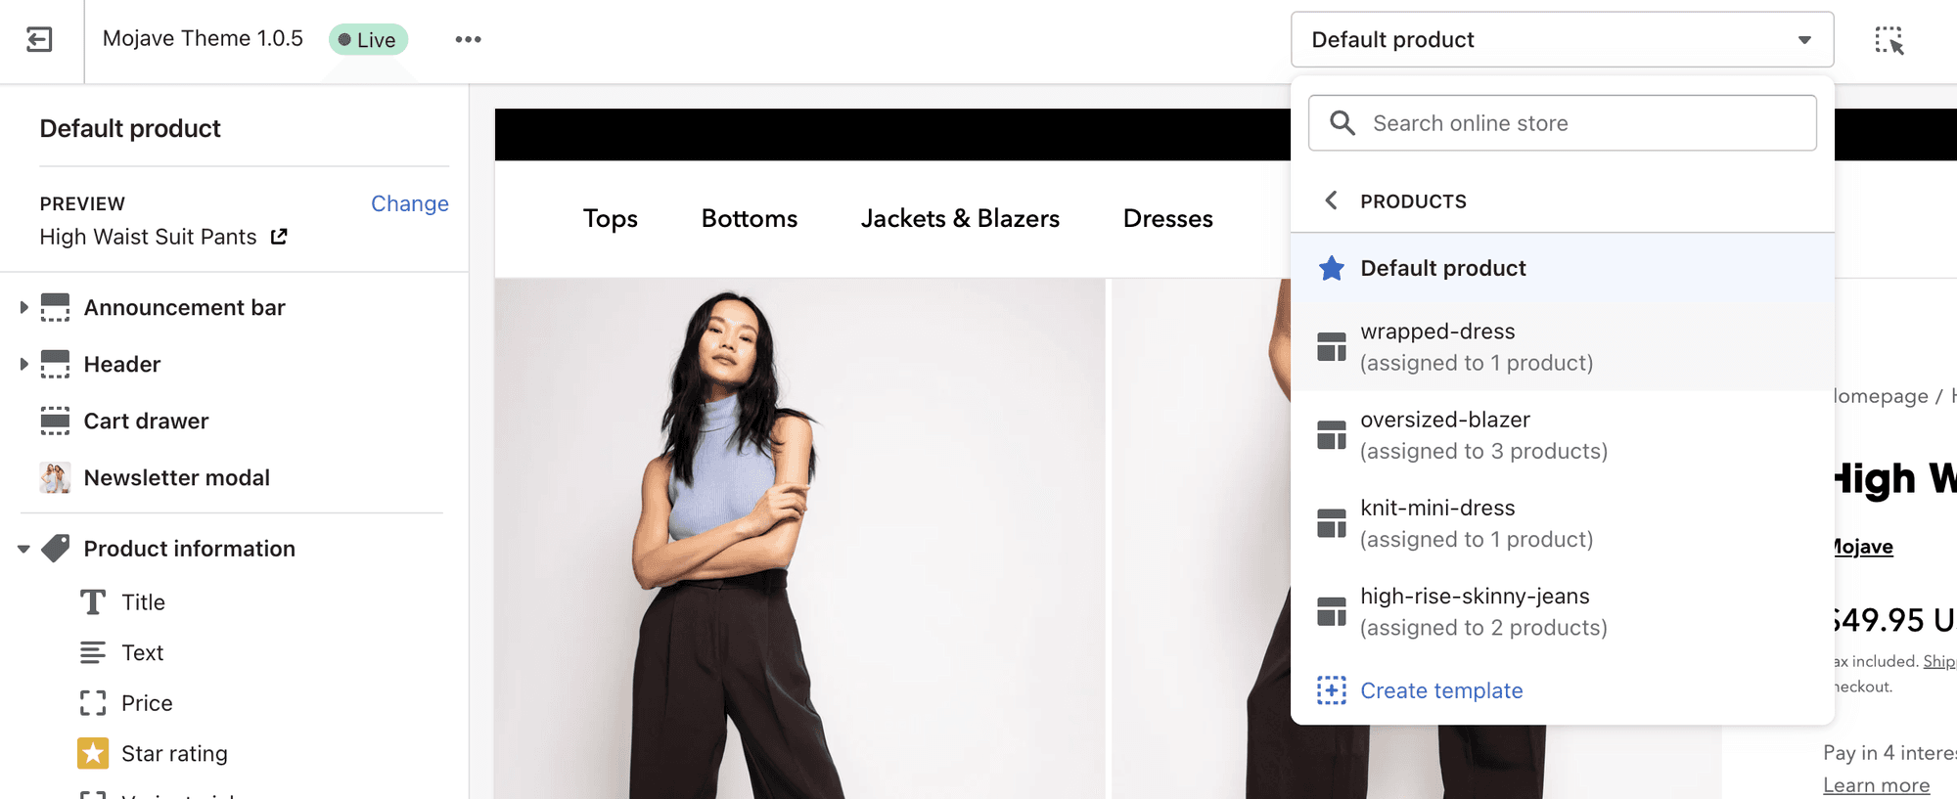Select the Default product template
1957x799 pixels.
click(1562, 268)
